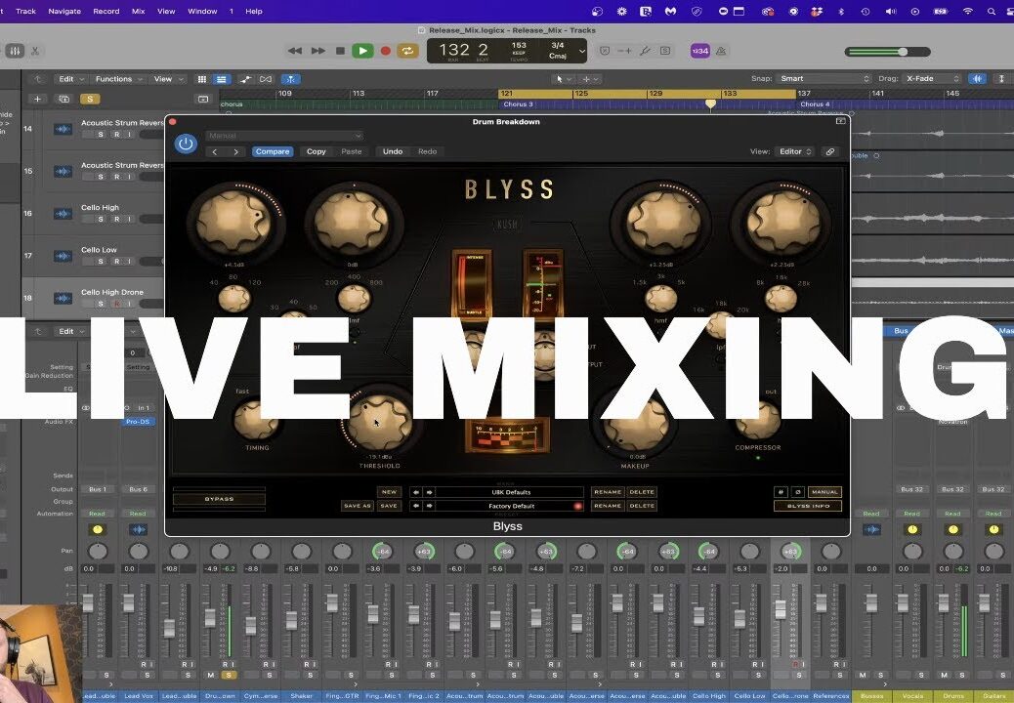1014x703 pixels.
Task: Start playback with the green play button
Action: coord(362,51)
